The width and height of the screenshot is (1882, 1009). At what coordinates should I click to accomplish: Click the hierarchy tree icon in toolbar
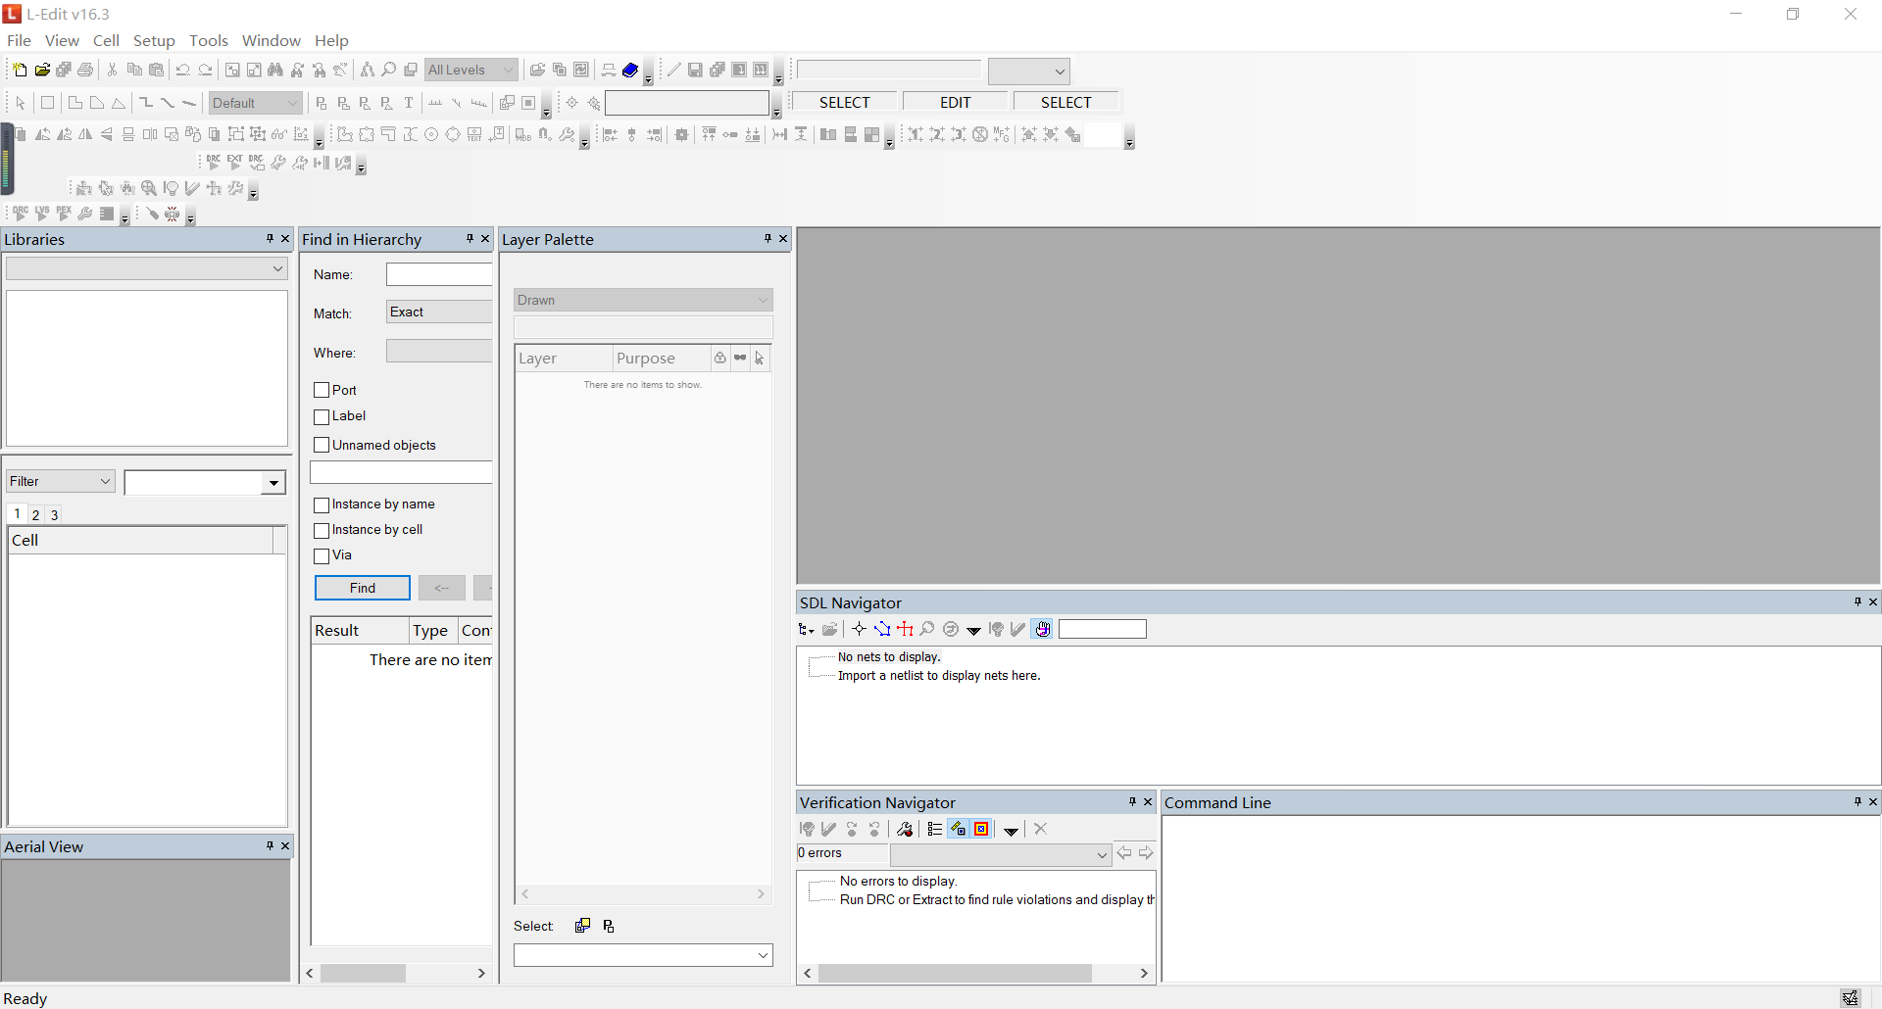pyautogui.click(x=367, y=70)
